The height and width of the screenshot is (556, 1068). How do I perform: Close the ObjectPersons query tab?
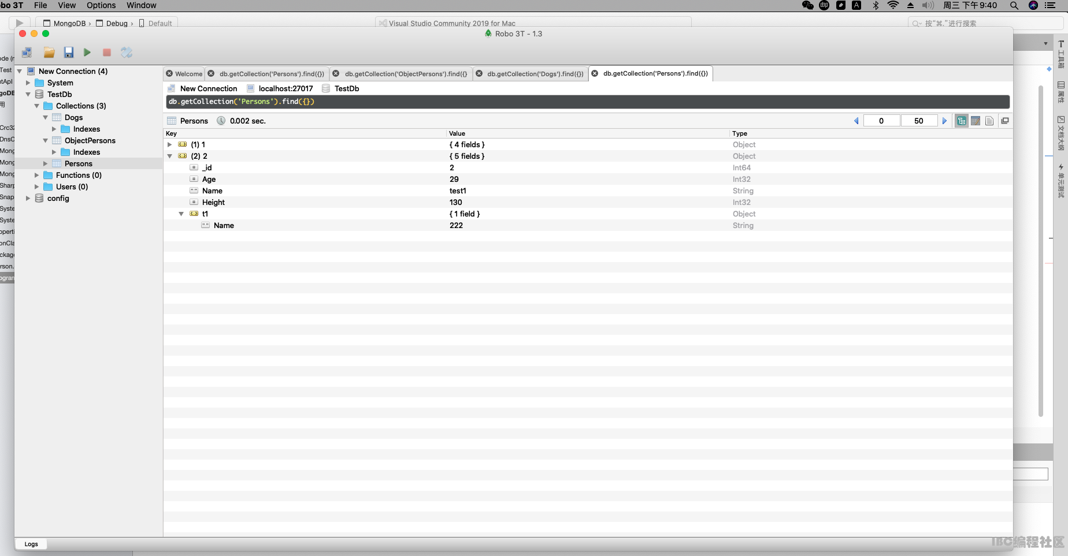(x=336, y=74)
